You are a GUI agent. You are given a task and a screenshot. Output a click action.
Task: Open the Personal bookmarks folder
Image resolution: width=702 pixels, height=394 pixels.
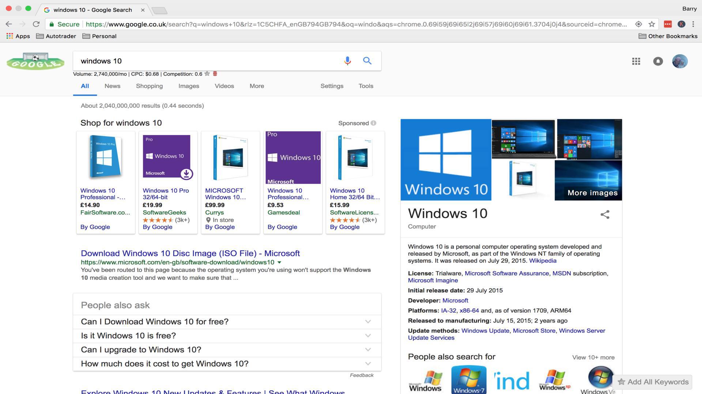click(99, 36)
